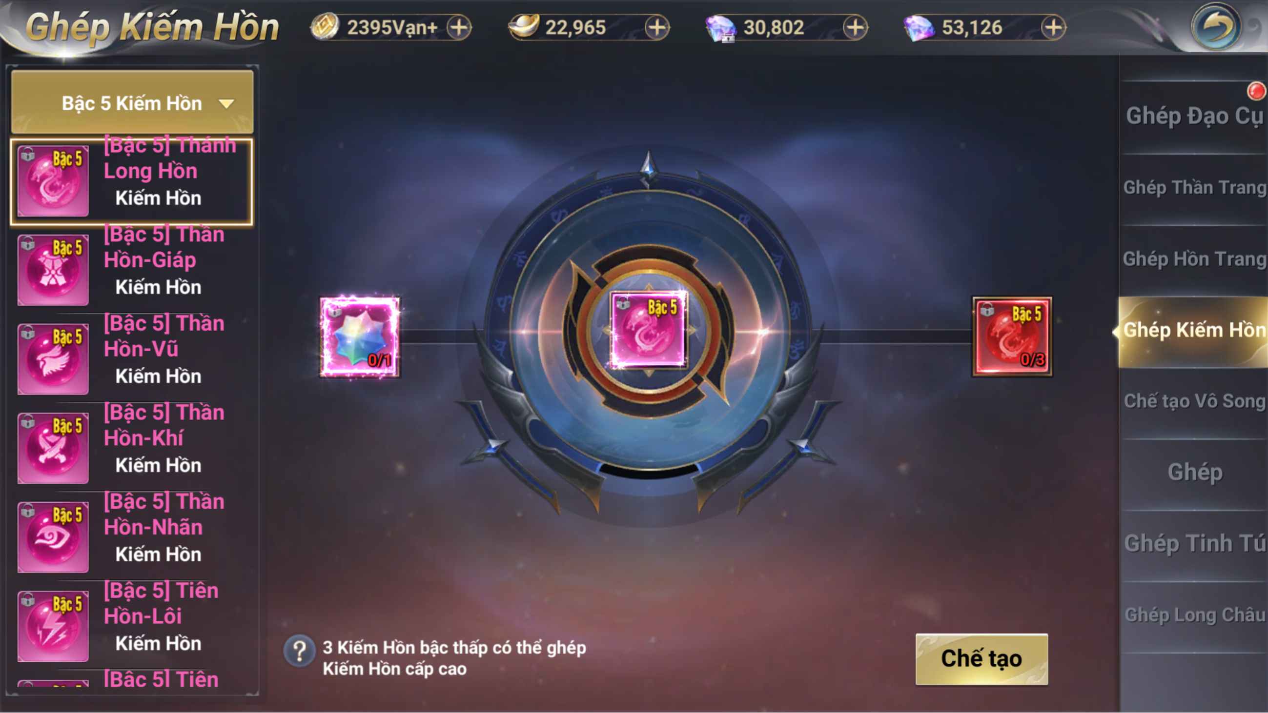Open the Ghép Thần Trang tab
This screenshot has width=1268, height=713.
(x=1194, y=188)
